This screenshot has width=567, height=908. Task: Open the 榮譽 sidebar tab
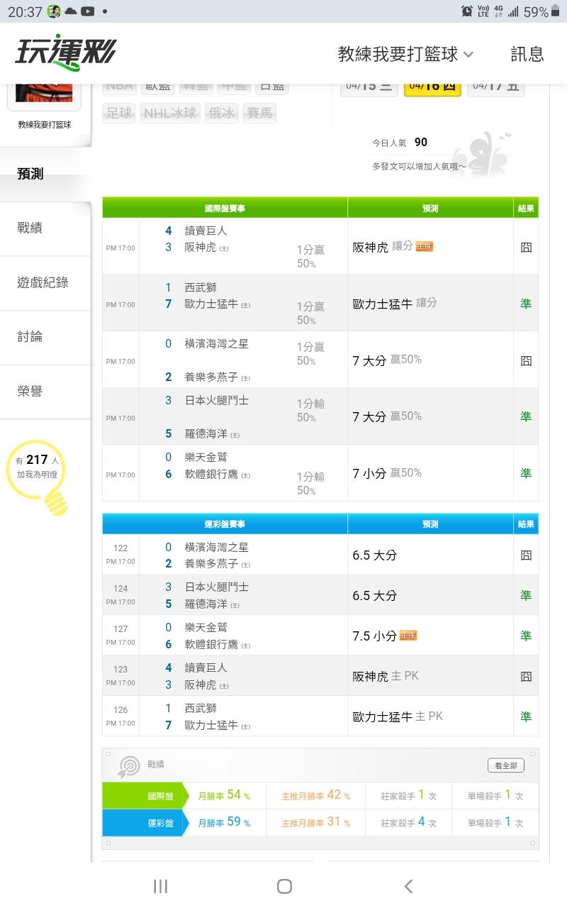click(x=30, y=392)
